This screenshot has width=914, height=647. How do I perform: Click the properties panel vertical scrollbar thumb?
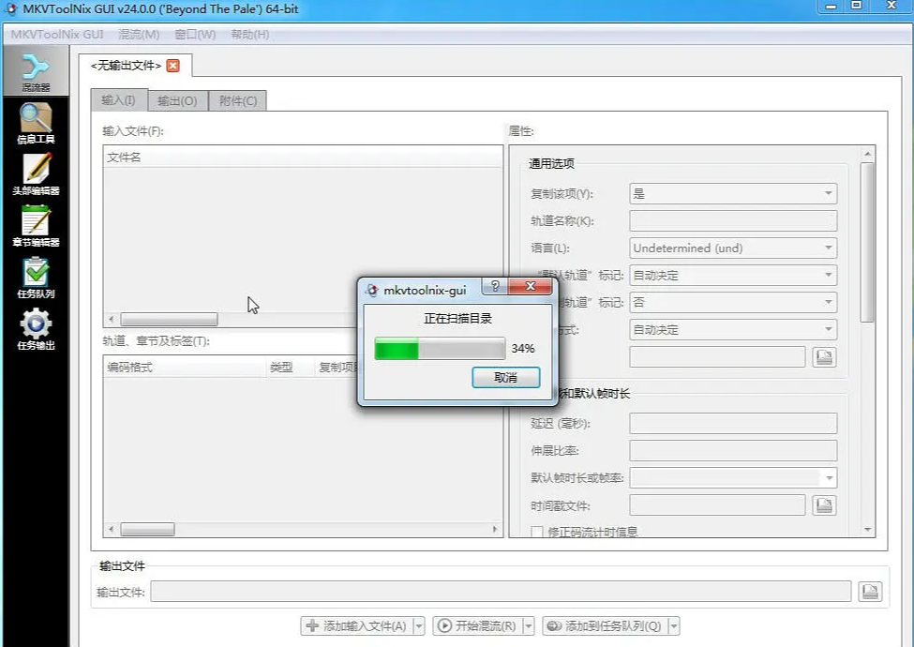pyautogui.click(x=867, y=243)
